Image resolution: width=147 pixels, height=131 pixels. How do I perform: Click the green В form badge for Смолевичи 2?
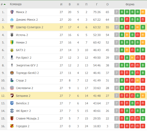(122, 88)
